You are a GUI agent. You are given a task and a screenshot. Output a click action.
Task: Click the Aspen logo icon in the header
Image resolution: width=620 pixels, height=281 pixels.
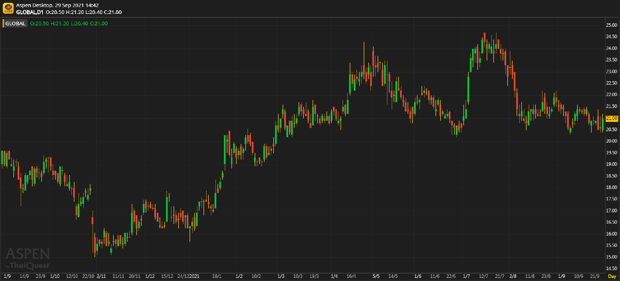click(8, 8)
